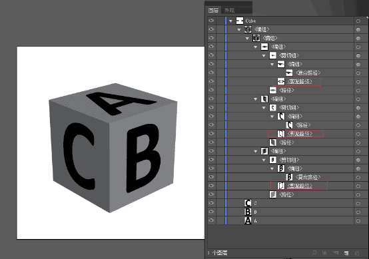The image size is (369, 259).
Task: Click the Make/Release Clipping Mask icon
Action: [325, 253]
